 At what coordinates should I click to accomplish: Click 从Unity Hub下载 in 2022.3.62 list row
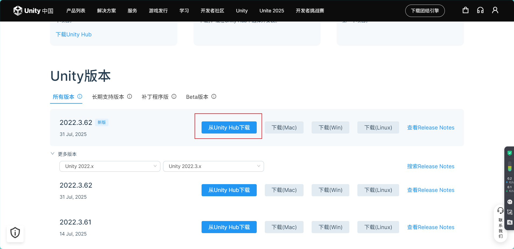229,190
